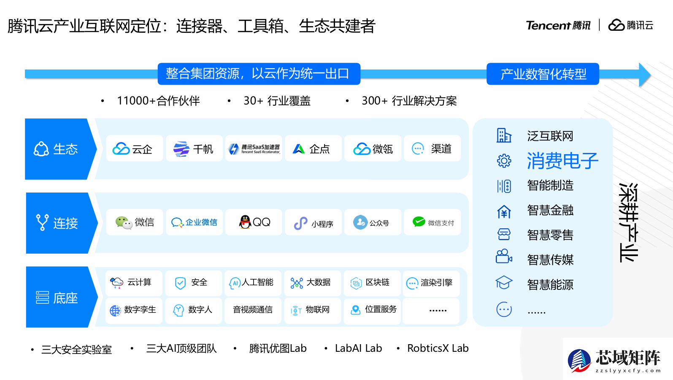Click the 整合集团资源，以云作为统一出口 banner

[x=259, y=74]
